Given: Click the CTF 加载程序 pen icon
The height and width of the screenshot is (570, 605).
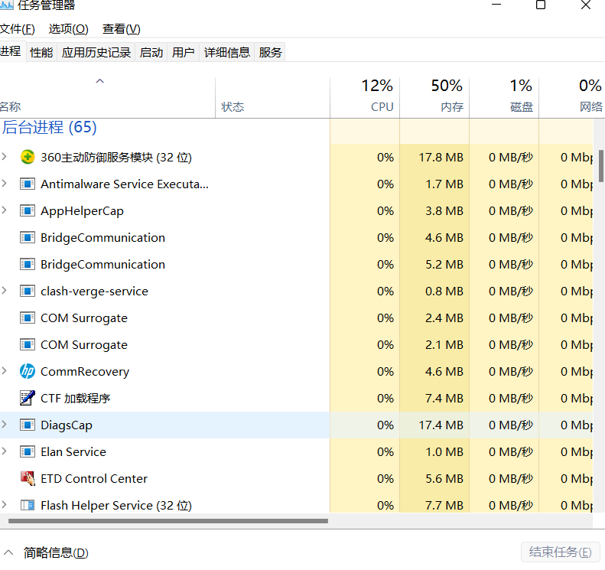Looking at the screenshot, I should pos(28,398).
